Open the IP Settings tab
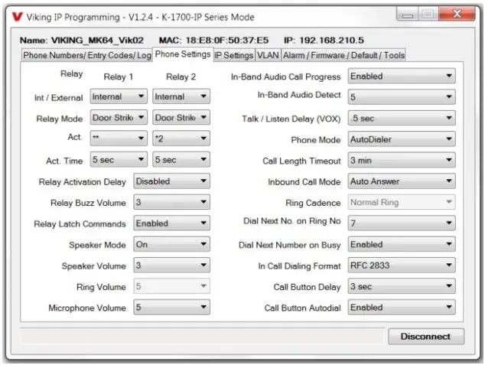The image size is (485, 365). (x=234, y=55)
